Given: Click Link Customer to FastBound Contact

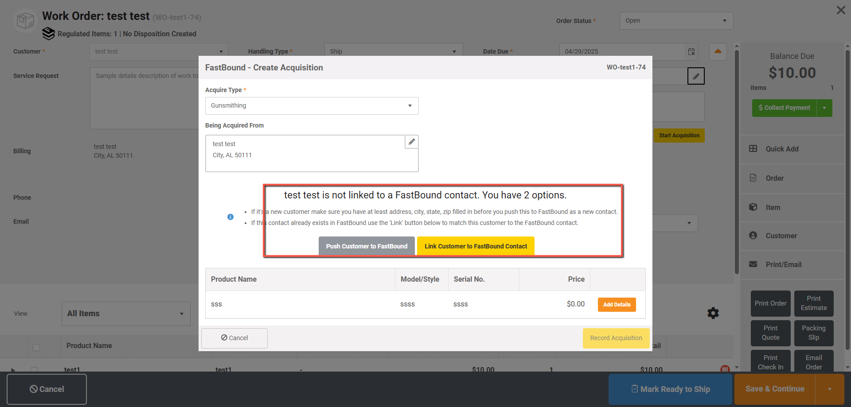Looking at the screenshot, I should tap(476, 246).
